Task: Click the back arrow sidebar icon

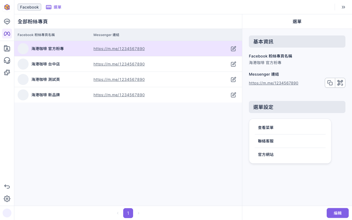Action: (7, 186)
